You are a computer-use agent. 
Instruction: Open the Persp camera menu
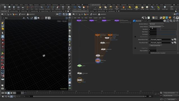click(x=59, y=21)
